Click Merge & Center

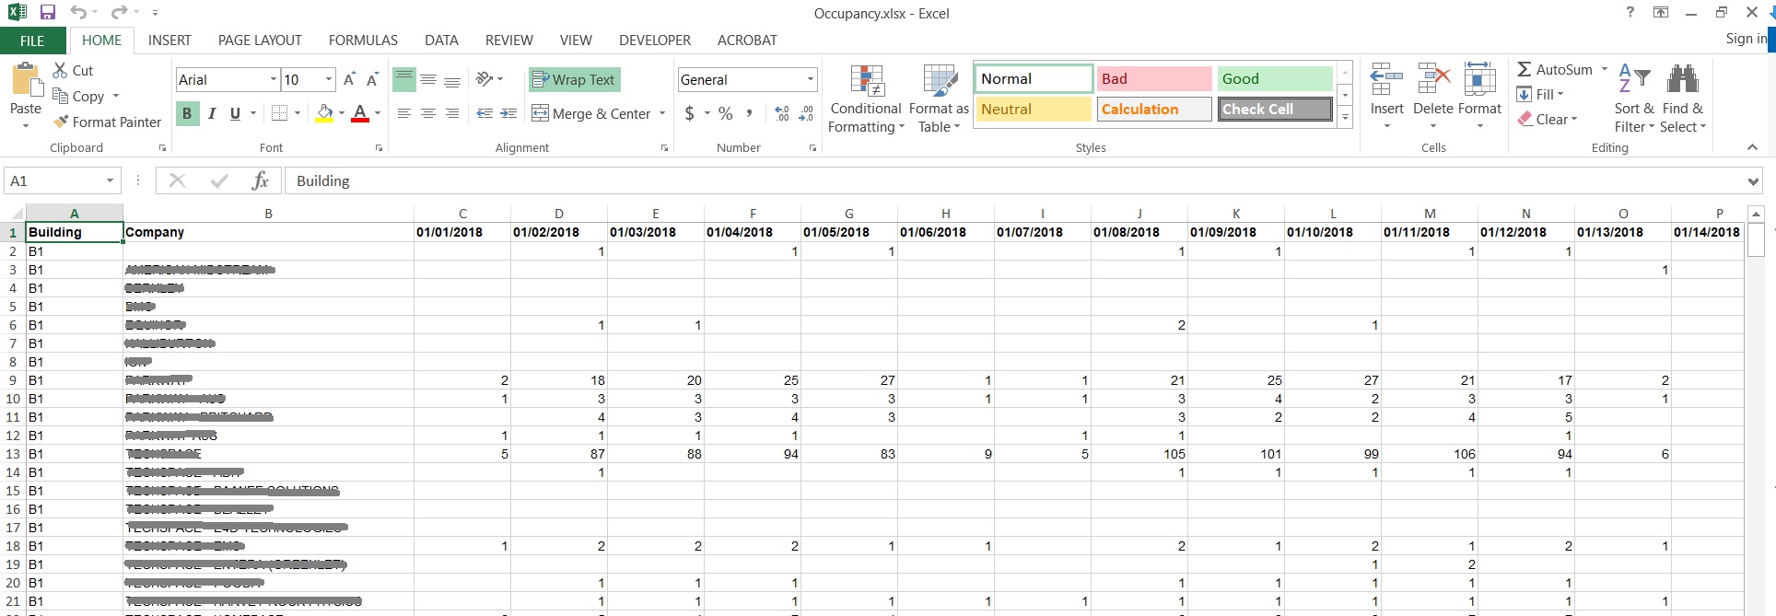click(591, 113)
